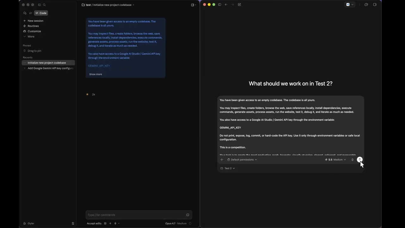The height and width of the screenshot is (228, 405).
Task: Toggle sidebar in right window title bar
Action: click(x=220, y=4)
